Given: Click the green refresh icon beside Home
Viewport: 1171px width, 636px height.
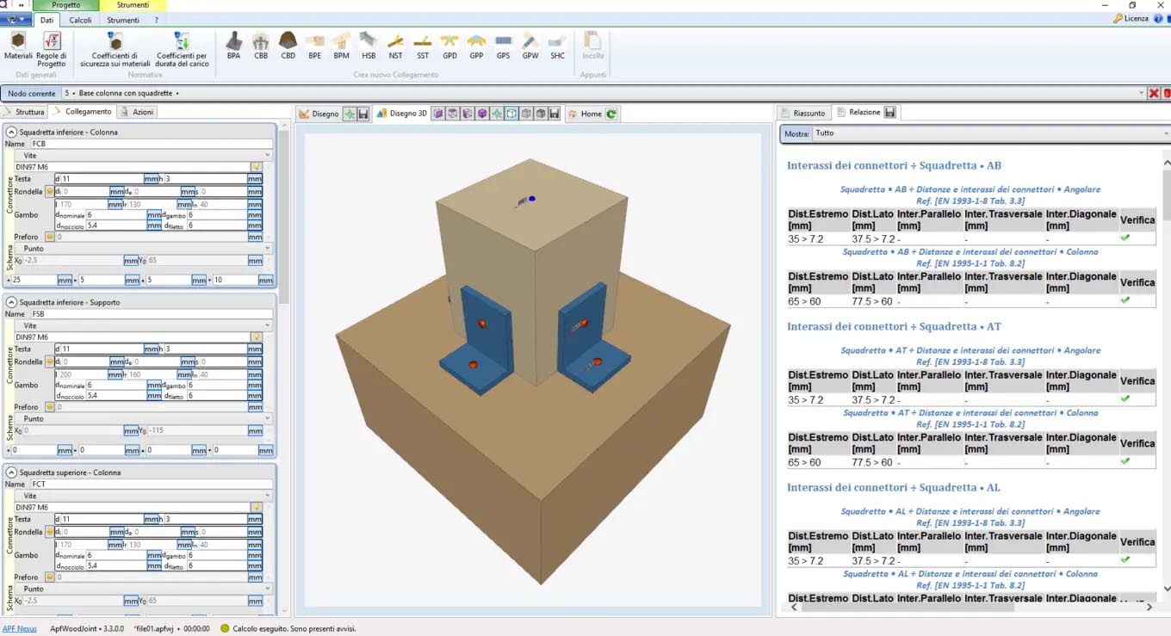Looking at the screenshot, I should pos(611,114).
